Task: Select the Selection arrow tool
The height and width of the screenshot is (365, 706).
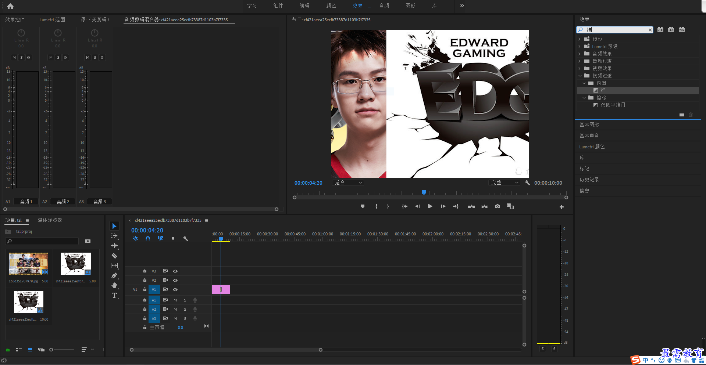Action: (114, 226)
